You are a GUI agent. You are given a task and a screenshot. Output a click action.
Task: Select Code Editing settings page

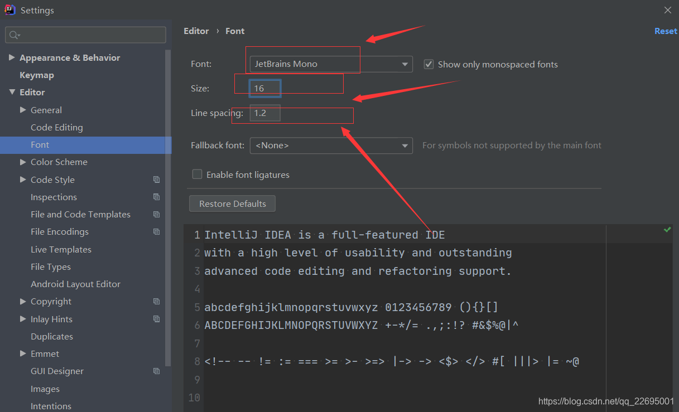[57, 127]
